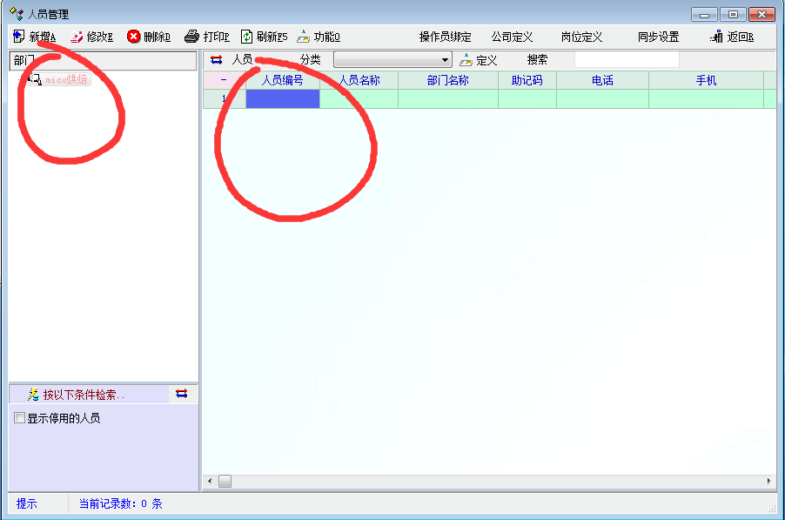Click the 人员编号 column header

282,80
